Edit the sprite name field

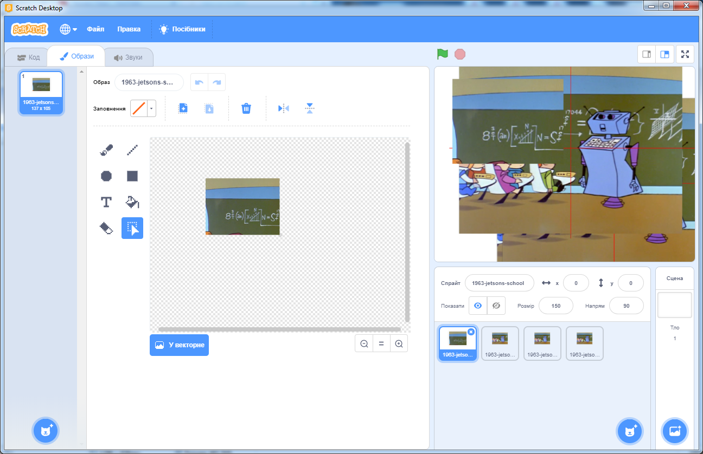point(500,283)
